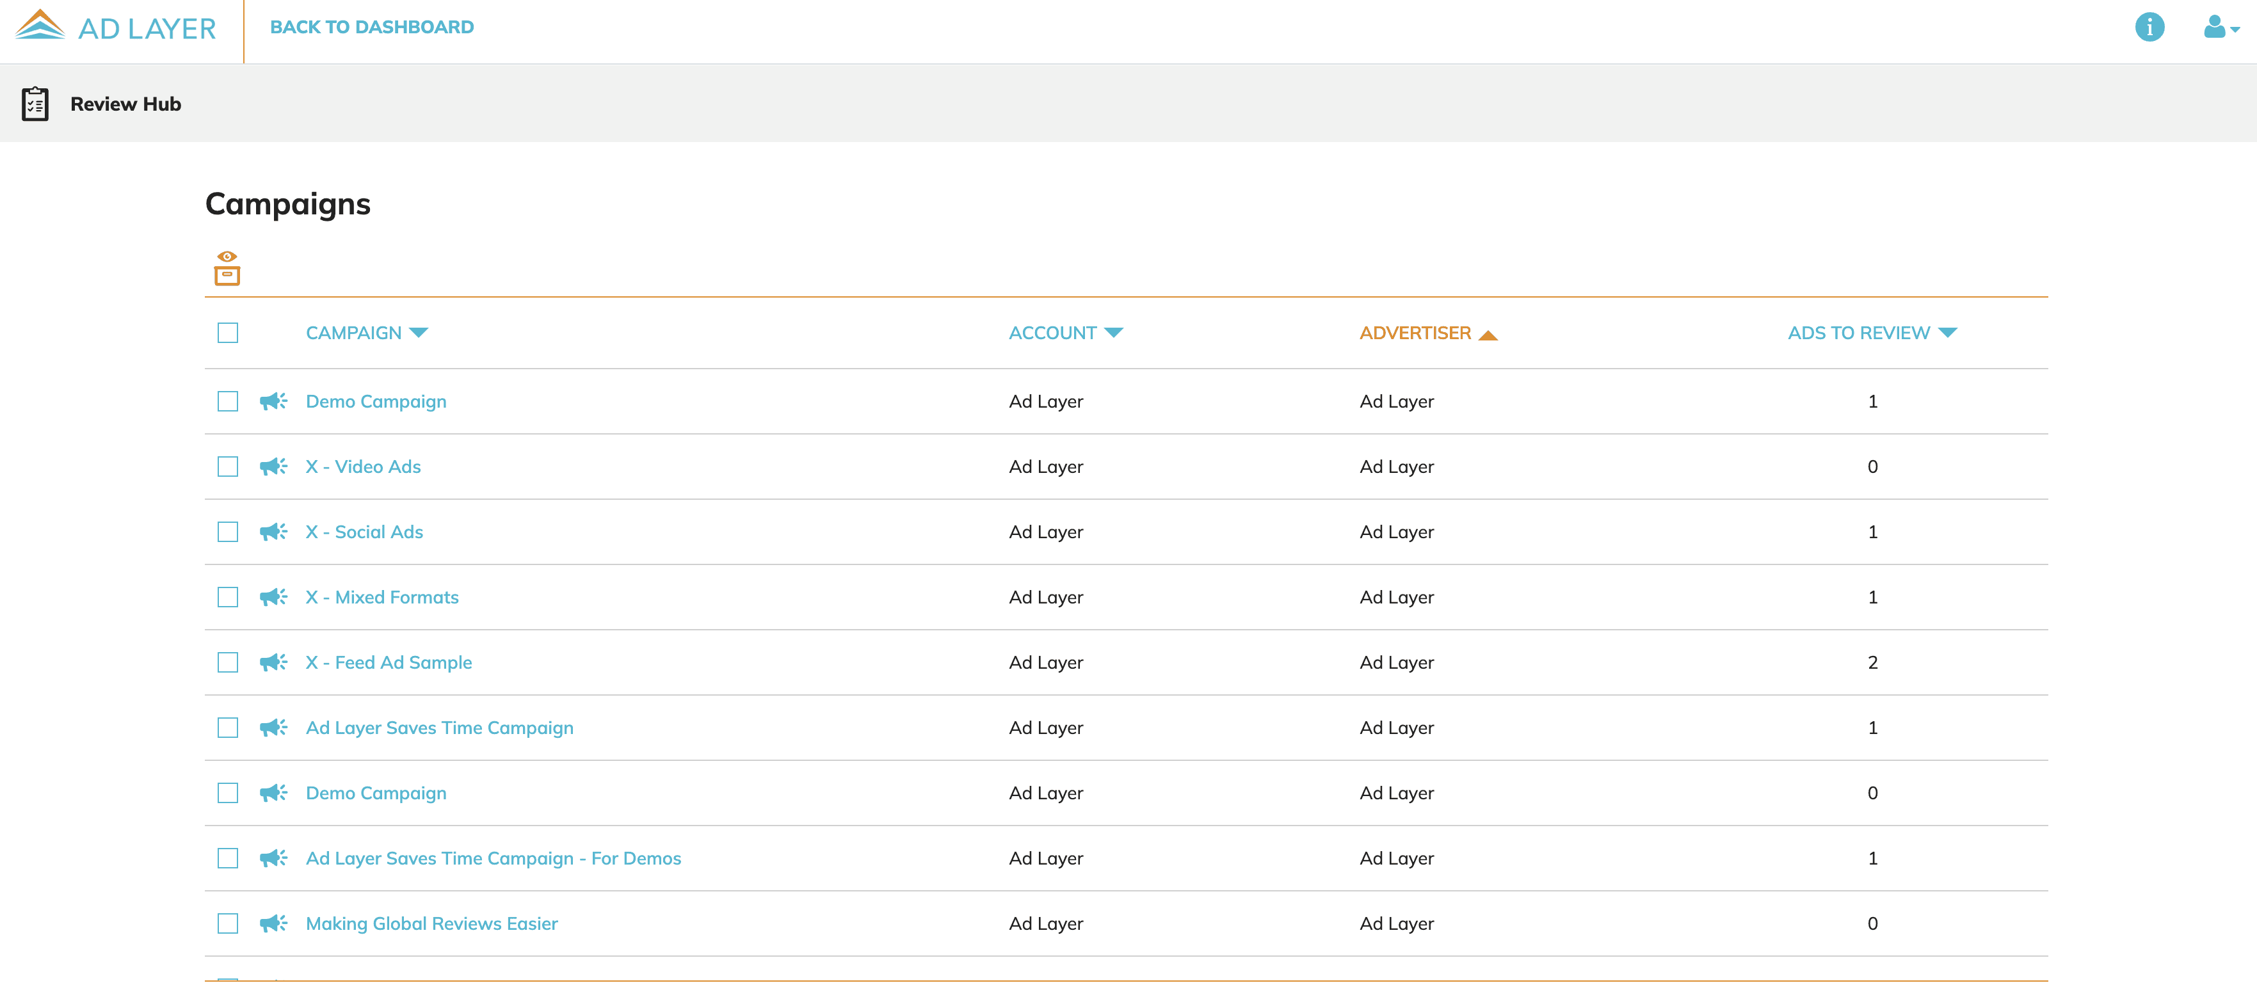Open the Ad Layer Saves Time Campaign link
The image size is (2257, 1006).
[439, 728]
